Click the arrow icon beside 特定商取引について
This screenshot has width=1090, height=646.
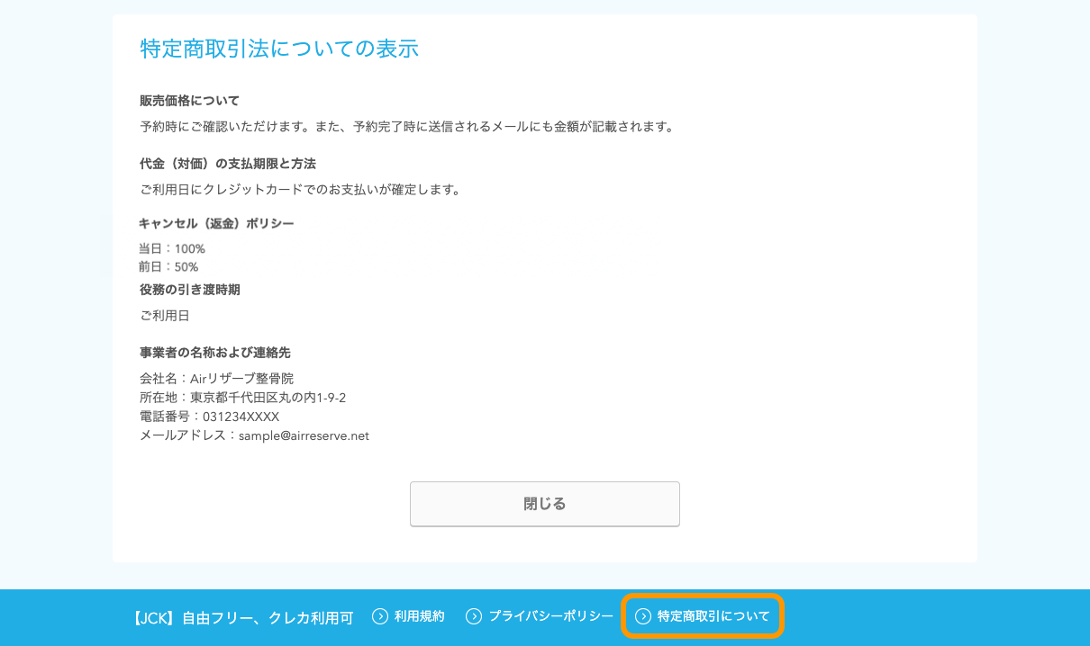click(643, 616)
